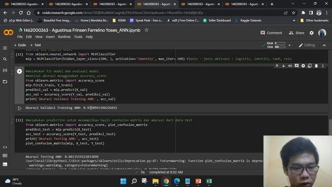Click the 'completed at 8:02 AM' status text
Image resolution: width=332 pixels, height=187 pixels.
pyautogui.click(x=166, y=172)
